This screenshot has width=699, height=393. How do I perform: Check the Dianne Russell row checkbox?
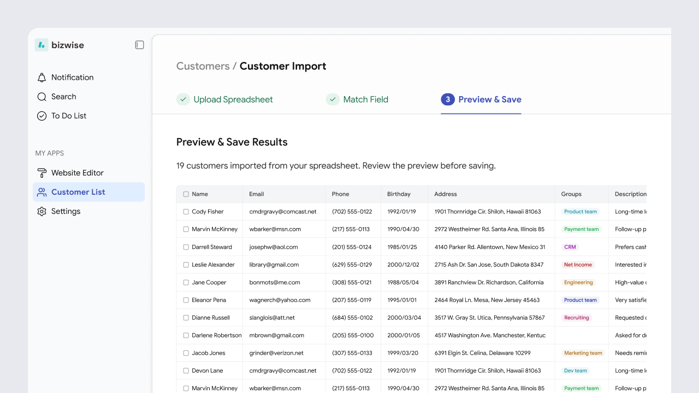(x=186, y=318)
